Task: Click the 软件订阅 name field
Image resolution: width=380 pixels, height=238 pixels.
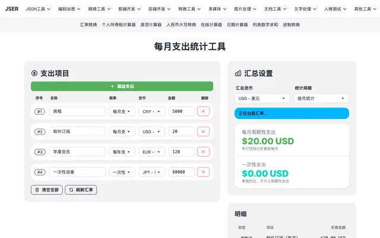Action: pos(77,131)
